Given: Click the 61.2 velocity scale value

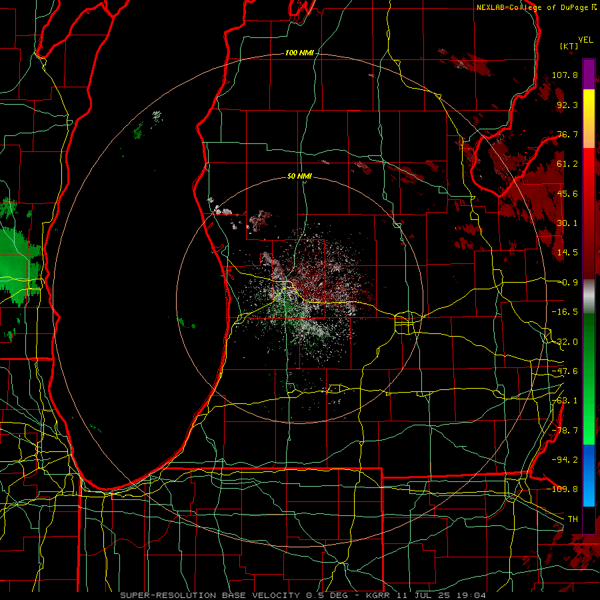Looking at the screenshot, I should click(567, 164).
